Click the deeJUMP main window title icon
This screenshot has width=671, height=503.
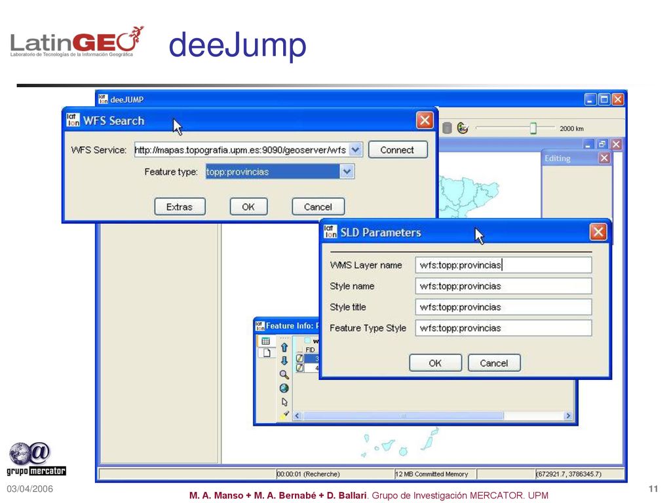[103, 100]
